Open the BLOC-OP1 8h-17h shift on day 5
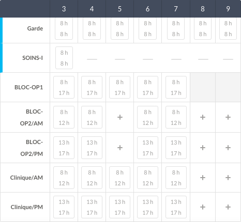The image size is (241, 222). [x=119, y=87]
